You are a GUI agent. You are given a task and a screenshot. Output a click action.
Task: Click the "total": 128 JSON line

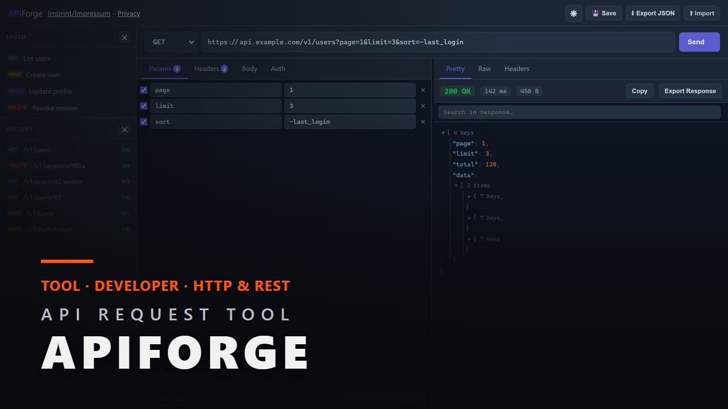coord(475,164)
